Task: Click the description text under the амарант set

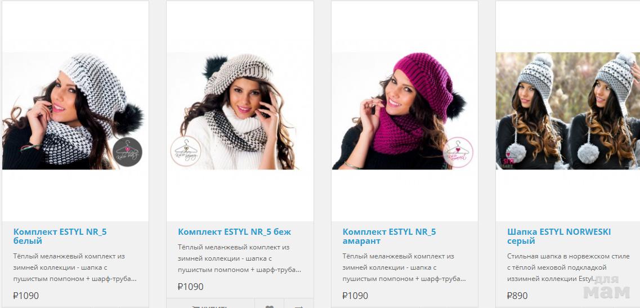Action: click(404, 267)
